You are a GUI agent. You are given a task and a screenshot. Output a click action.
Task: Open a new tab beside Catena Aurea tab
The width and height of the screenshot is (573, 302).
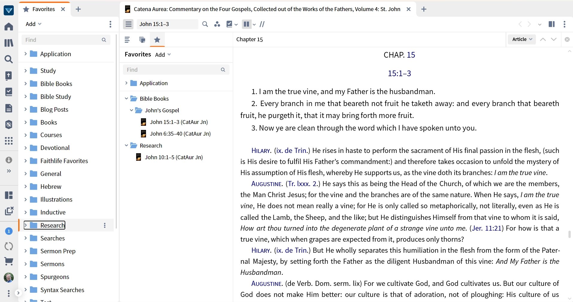click(x=424, y=9)
